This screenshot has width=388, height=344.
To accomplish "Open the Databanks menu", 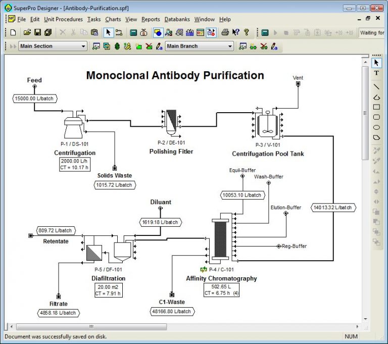I will click(177, 19).
